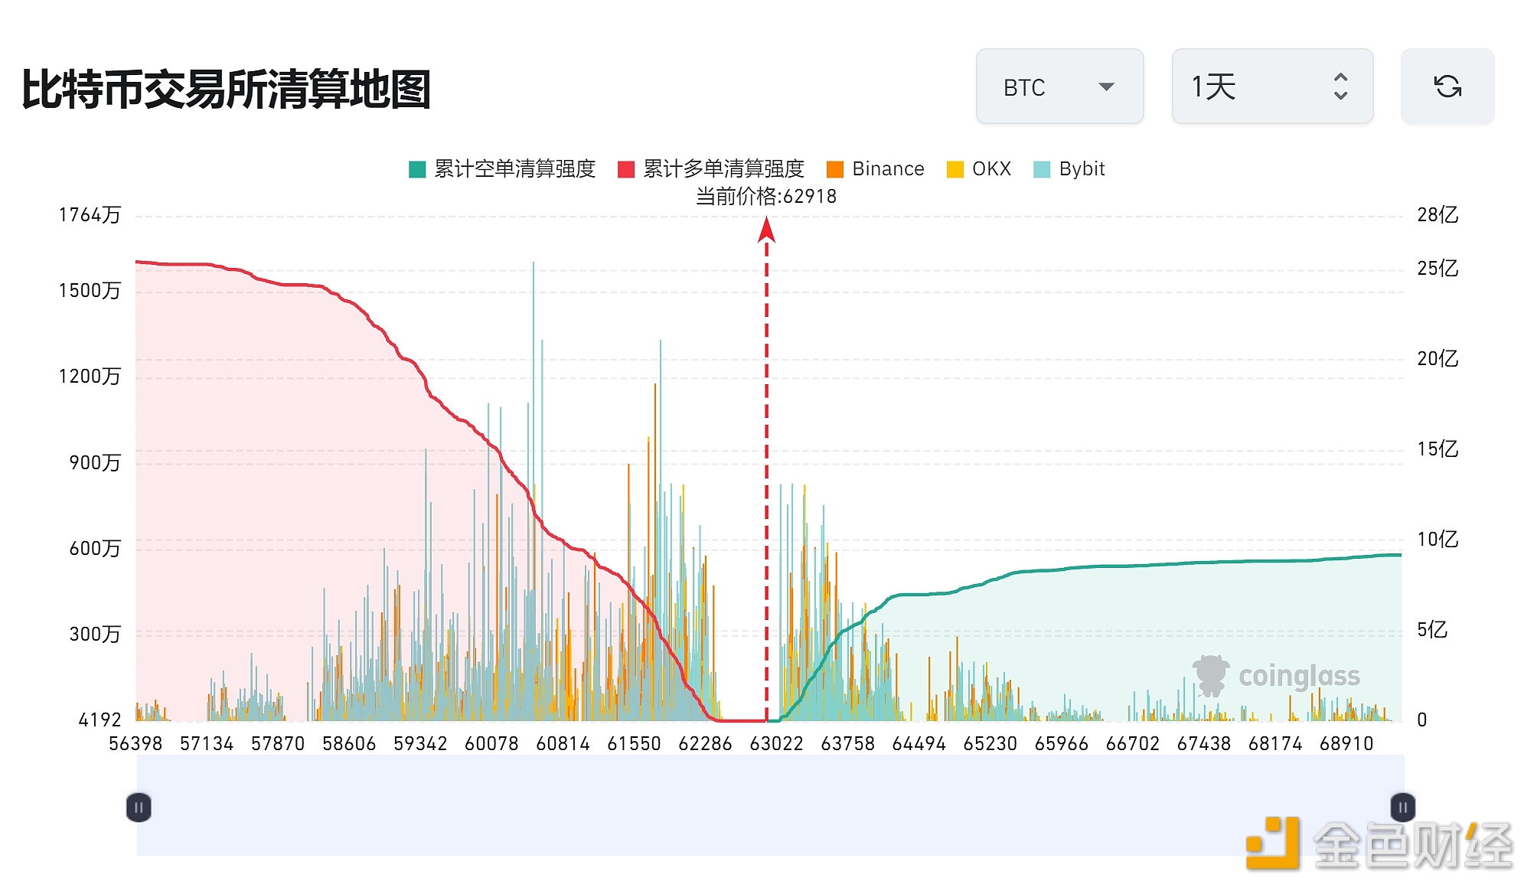Viewport: 1524px width, 881px height.
Task: Click left axis label 1200万
Action: (90, 377)
